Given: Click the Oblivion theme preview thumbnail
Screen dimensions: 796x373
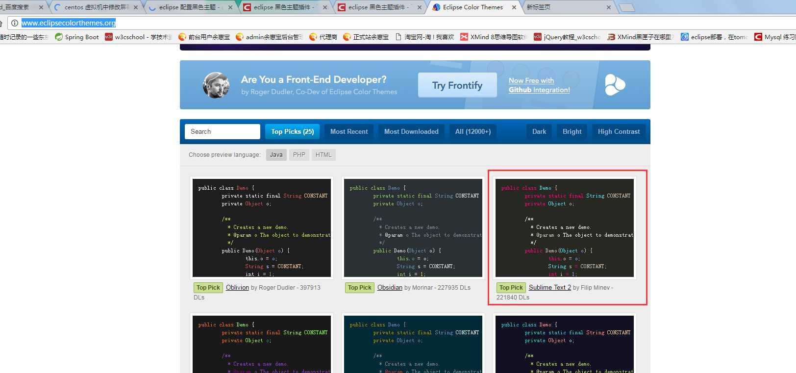Looking at the screenshot, I should click(x=262, y=228).
